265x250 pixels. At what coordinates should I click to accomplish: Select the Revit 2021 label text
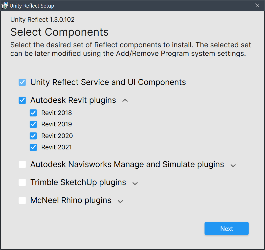pos(56,147)
